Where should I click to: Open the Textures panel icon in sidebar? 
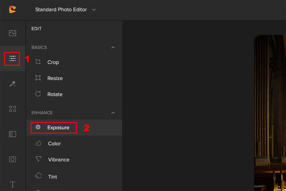pos(13,134)
